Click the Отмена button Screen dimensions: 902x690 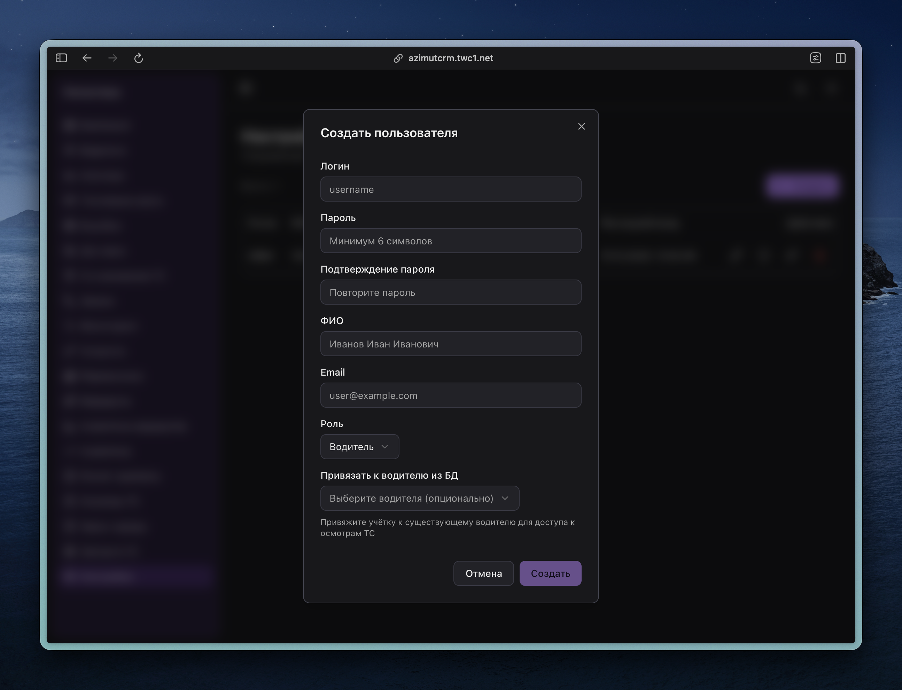click(483, 573)
